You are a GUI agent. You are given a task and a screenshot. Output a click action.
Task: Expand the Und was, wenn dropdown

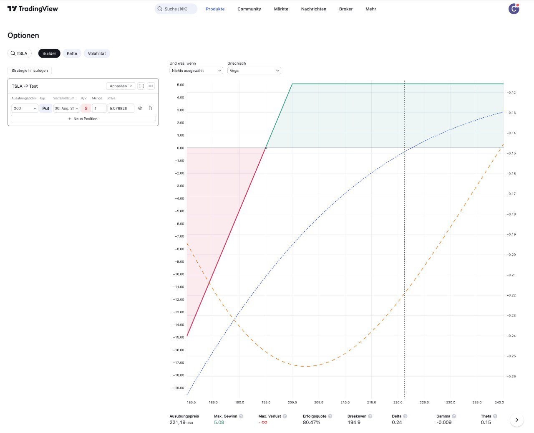pyautogui.click(x=196, y=71)
